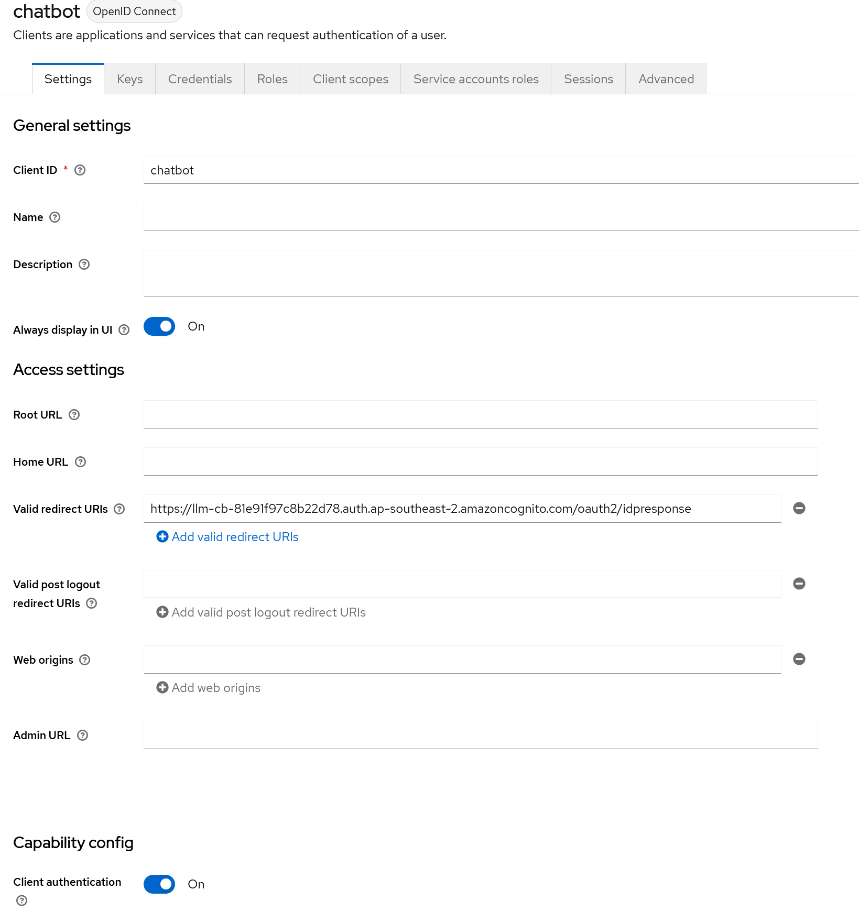The width and height of the screenshot is (859, 912).
Task: Open help for Web origins
Action: pyautogui.click(x=84, y=660)
